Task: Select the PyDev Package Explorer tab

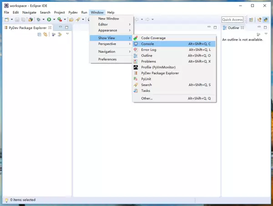Action: pos(27,28)
